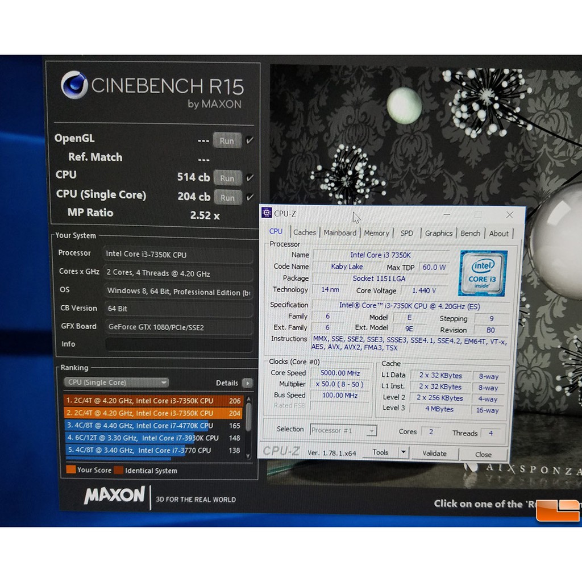This screenshot has width=582, height=582.
Task: Select ranking row 1 scoring 206
Action: (x=153, y=401)
